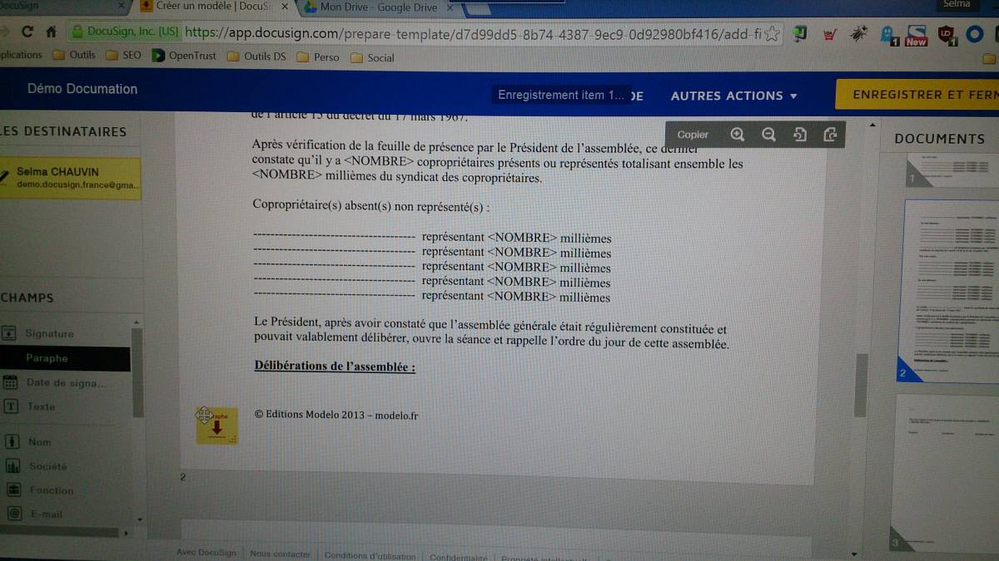Screen dimensions: 999x561
Task: Select the Date de signature calendar icon
Action: [x=10, y=382]
